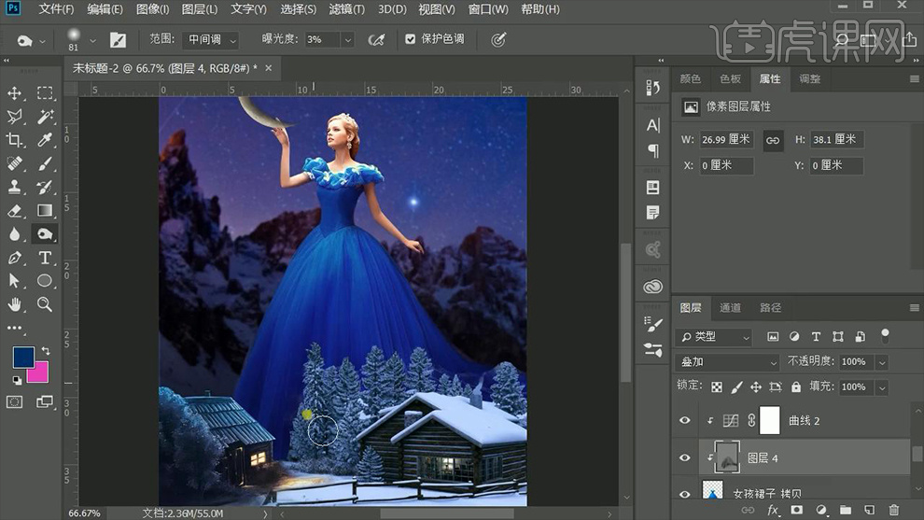Screen dimensions: 924x520
Task: Select the Hand tool
Action: click(15, 304)
